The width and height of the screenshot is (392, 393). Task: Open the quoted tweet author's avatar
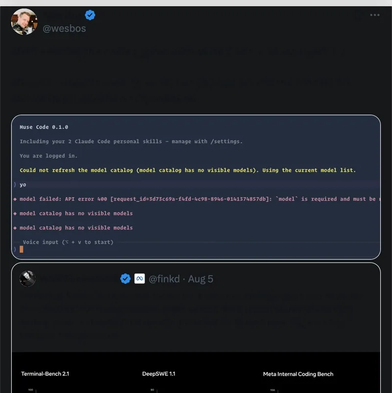(x=27, y=278)
